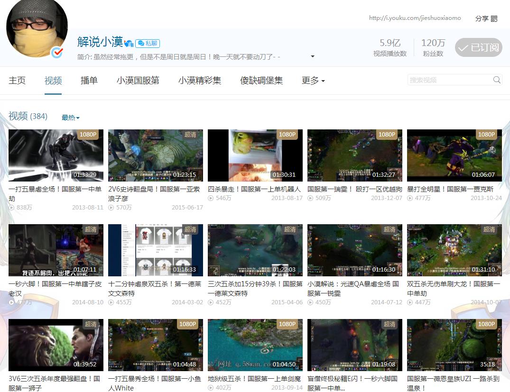Viewport: 510px width, 392px height.
Task: Open the thumbnail with duration 01:39:52
Action: pyautogui.click(x=56, y=345)
